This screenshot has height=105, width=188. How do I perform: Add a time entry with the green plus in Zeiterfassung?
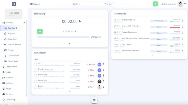point(40,31)
